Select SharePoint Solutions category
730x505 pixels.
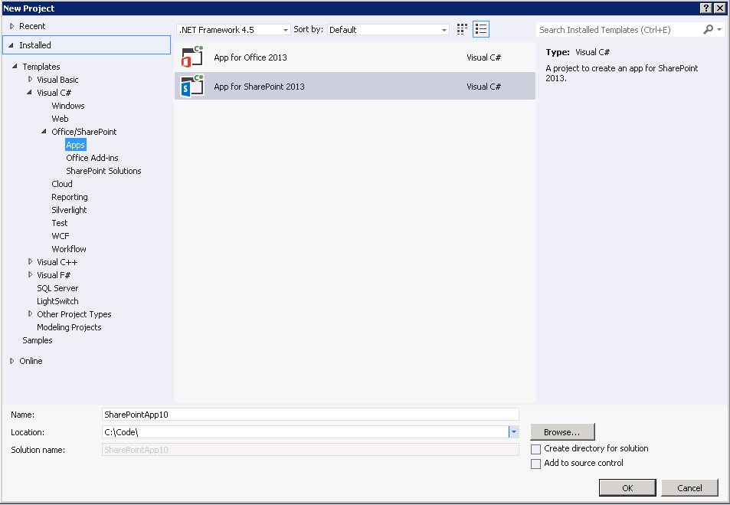(x=103, y=171)
